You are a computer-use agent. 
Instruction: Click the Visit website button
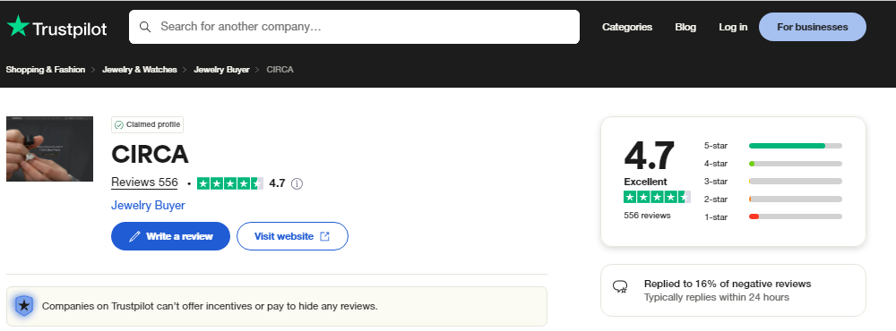pyautogui.click(x=293, y=236)
